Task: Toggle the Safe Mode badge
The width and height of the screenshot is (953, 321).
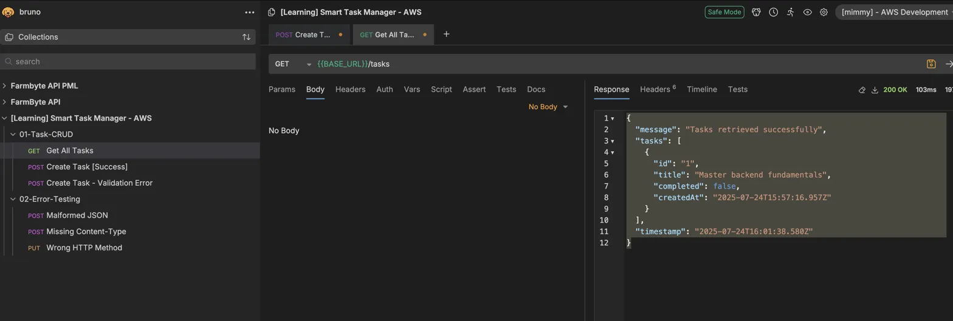Action: click(724, 12)
